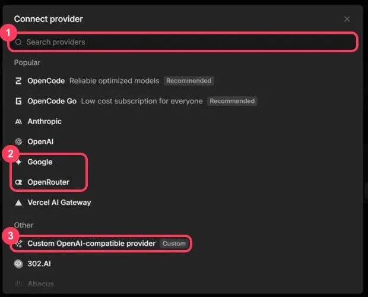
Task: Click the OpenCode logo icon
Action: [x=18, y=81]
